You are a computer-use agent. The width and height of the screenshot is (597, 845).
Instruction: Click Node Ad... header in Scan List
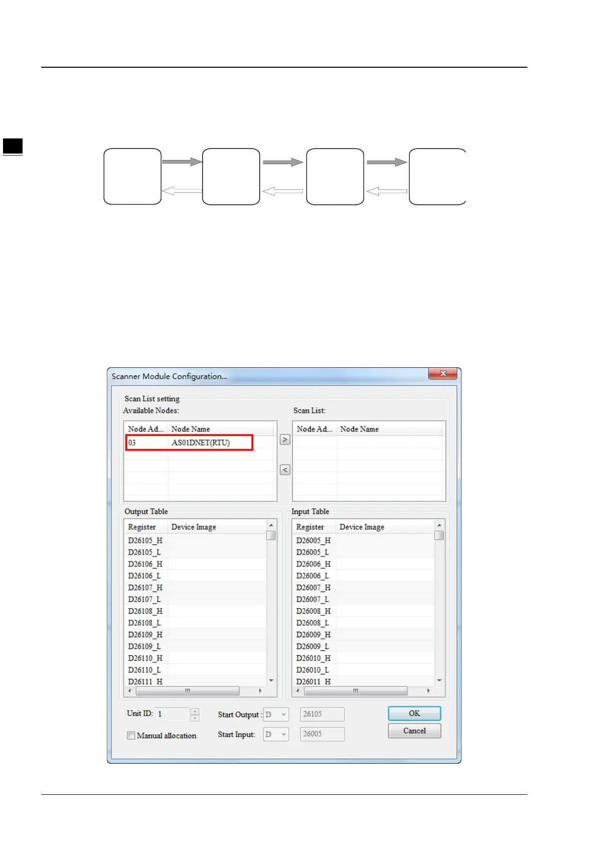tap(315, 429)
